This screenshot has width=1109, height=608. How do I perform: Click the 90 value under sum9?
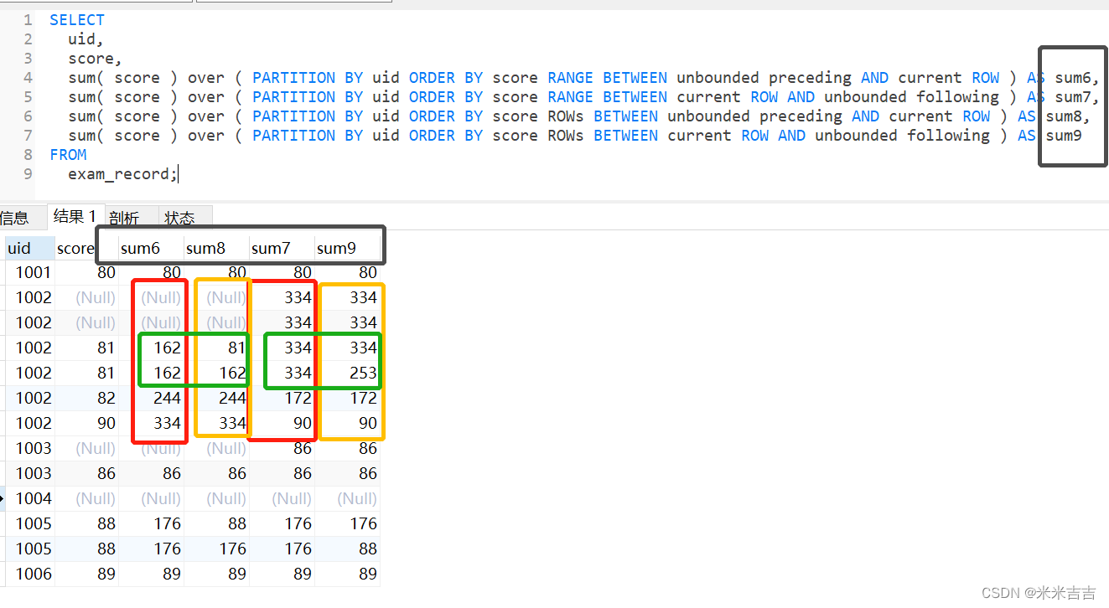367,423
